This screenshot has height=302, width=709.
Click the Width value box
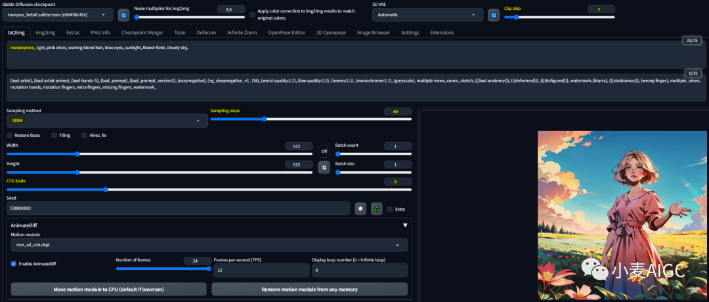(x=299, y=146)
